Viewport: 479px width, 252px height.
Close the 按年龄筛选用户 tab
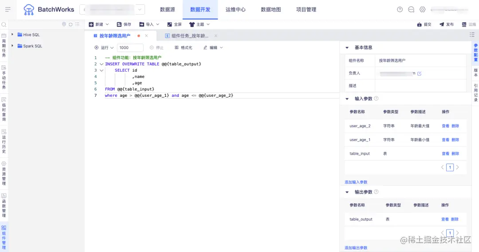[x=146, y=36]
